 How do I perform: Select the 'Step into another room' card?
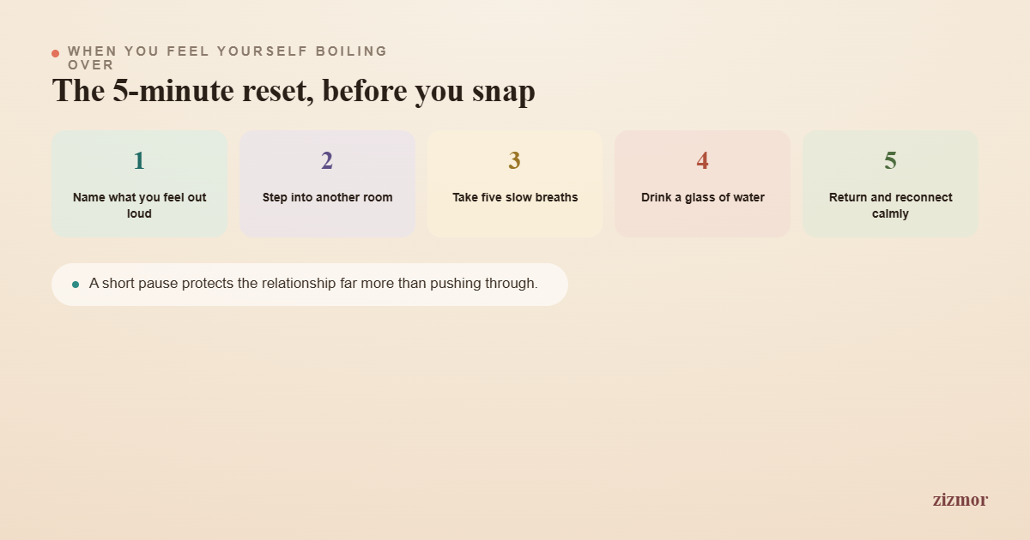[x=327, y=183]
